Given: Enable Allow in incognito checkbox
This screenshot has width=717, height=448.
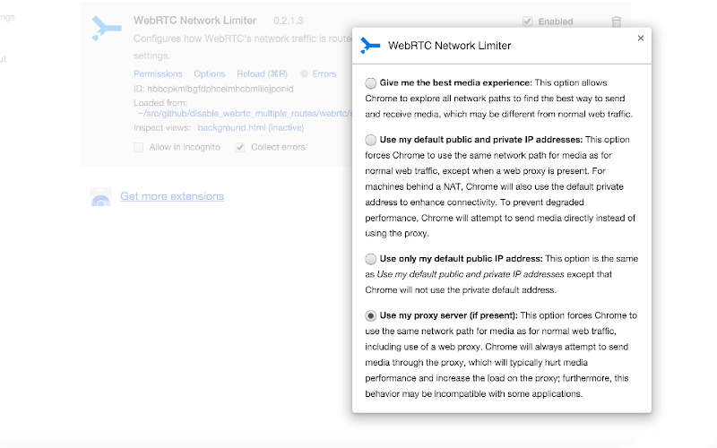Looking at the screenshot, I should click(139, 147).
